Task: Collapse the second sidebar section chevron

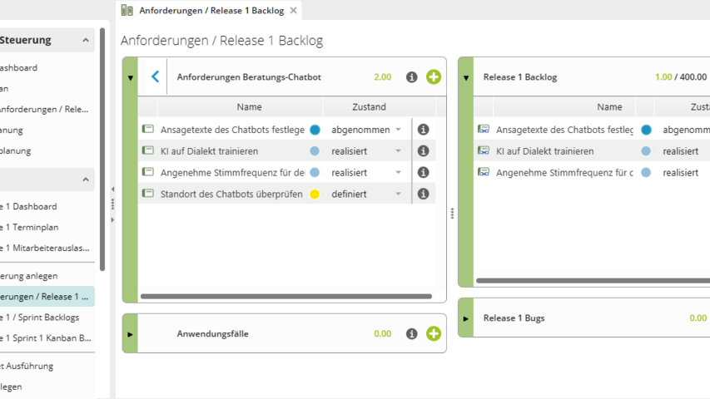Action: point(86,180)
